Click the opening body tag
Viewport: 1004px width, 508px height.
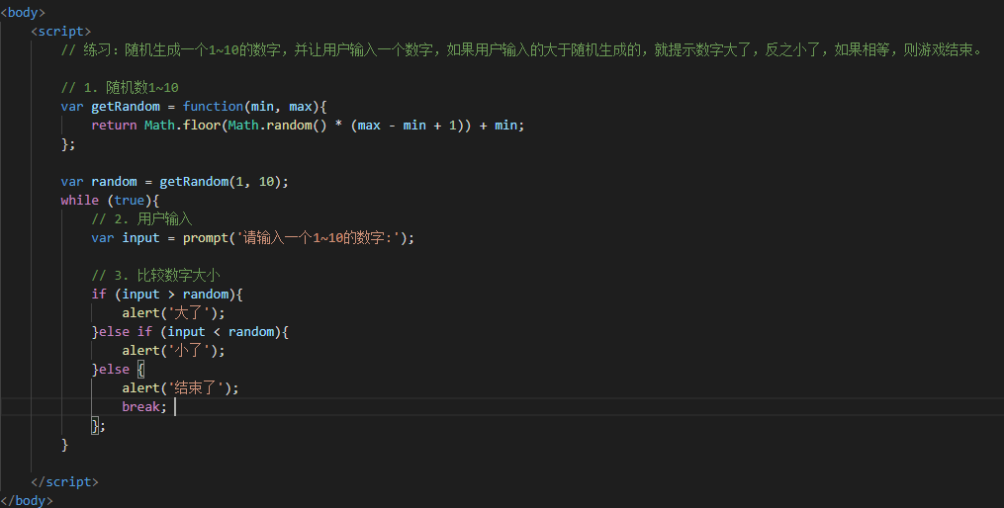pyautogui.click(x=23, y=13)
